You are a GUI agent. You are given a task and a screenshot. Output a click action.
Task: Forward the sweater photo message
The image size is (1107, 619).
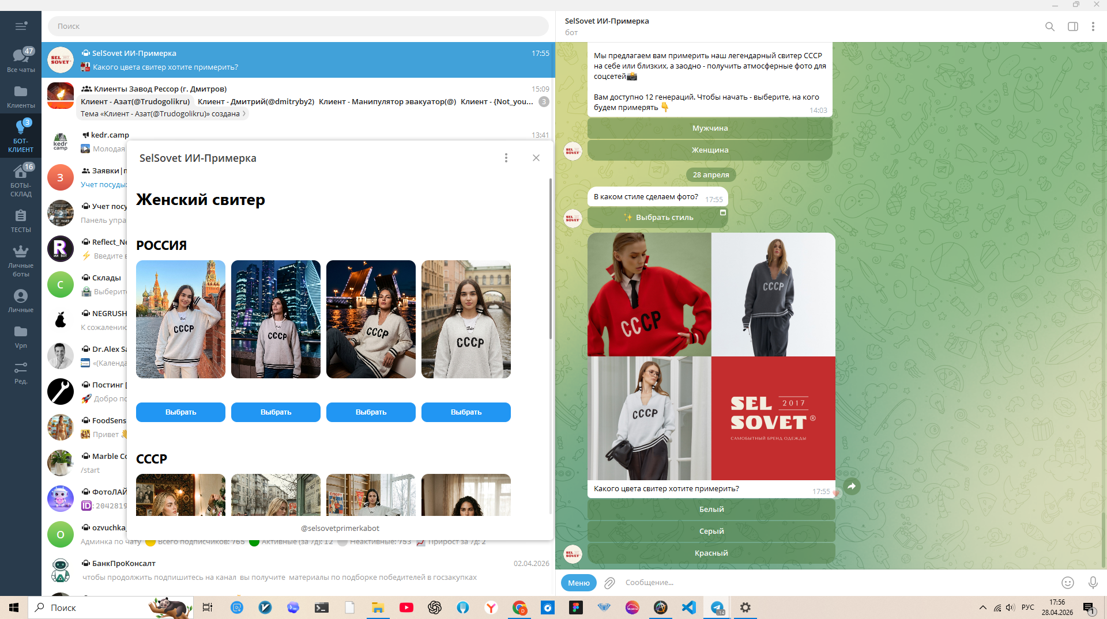click(852, 487)
